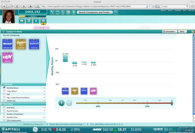195x133 pixels.
Task: Click the search magnifier icon
Action: pos(116,12)
